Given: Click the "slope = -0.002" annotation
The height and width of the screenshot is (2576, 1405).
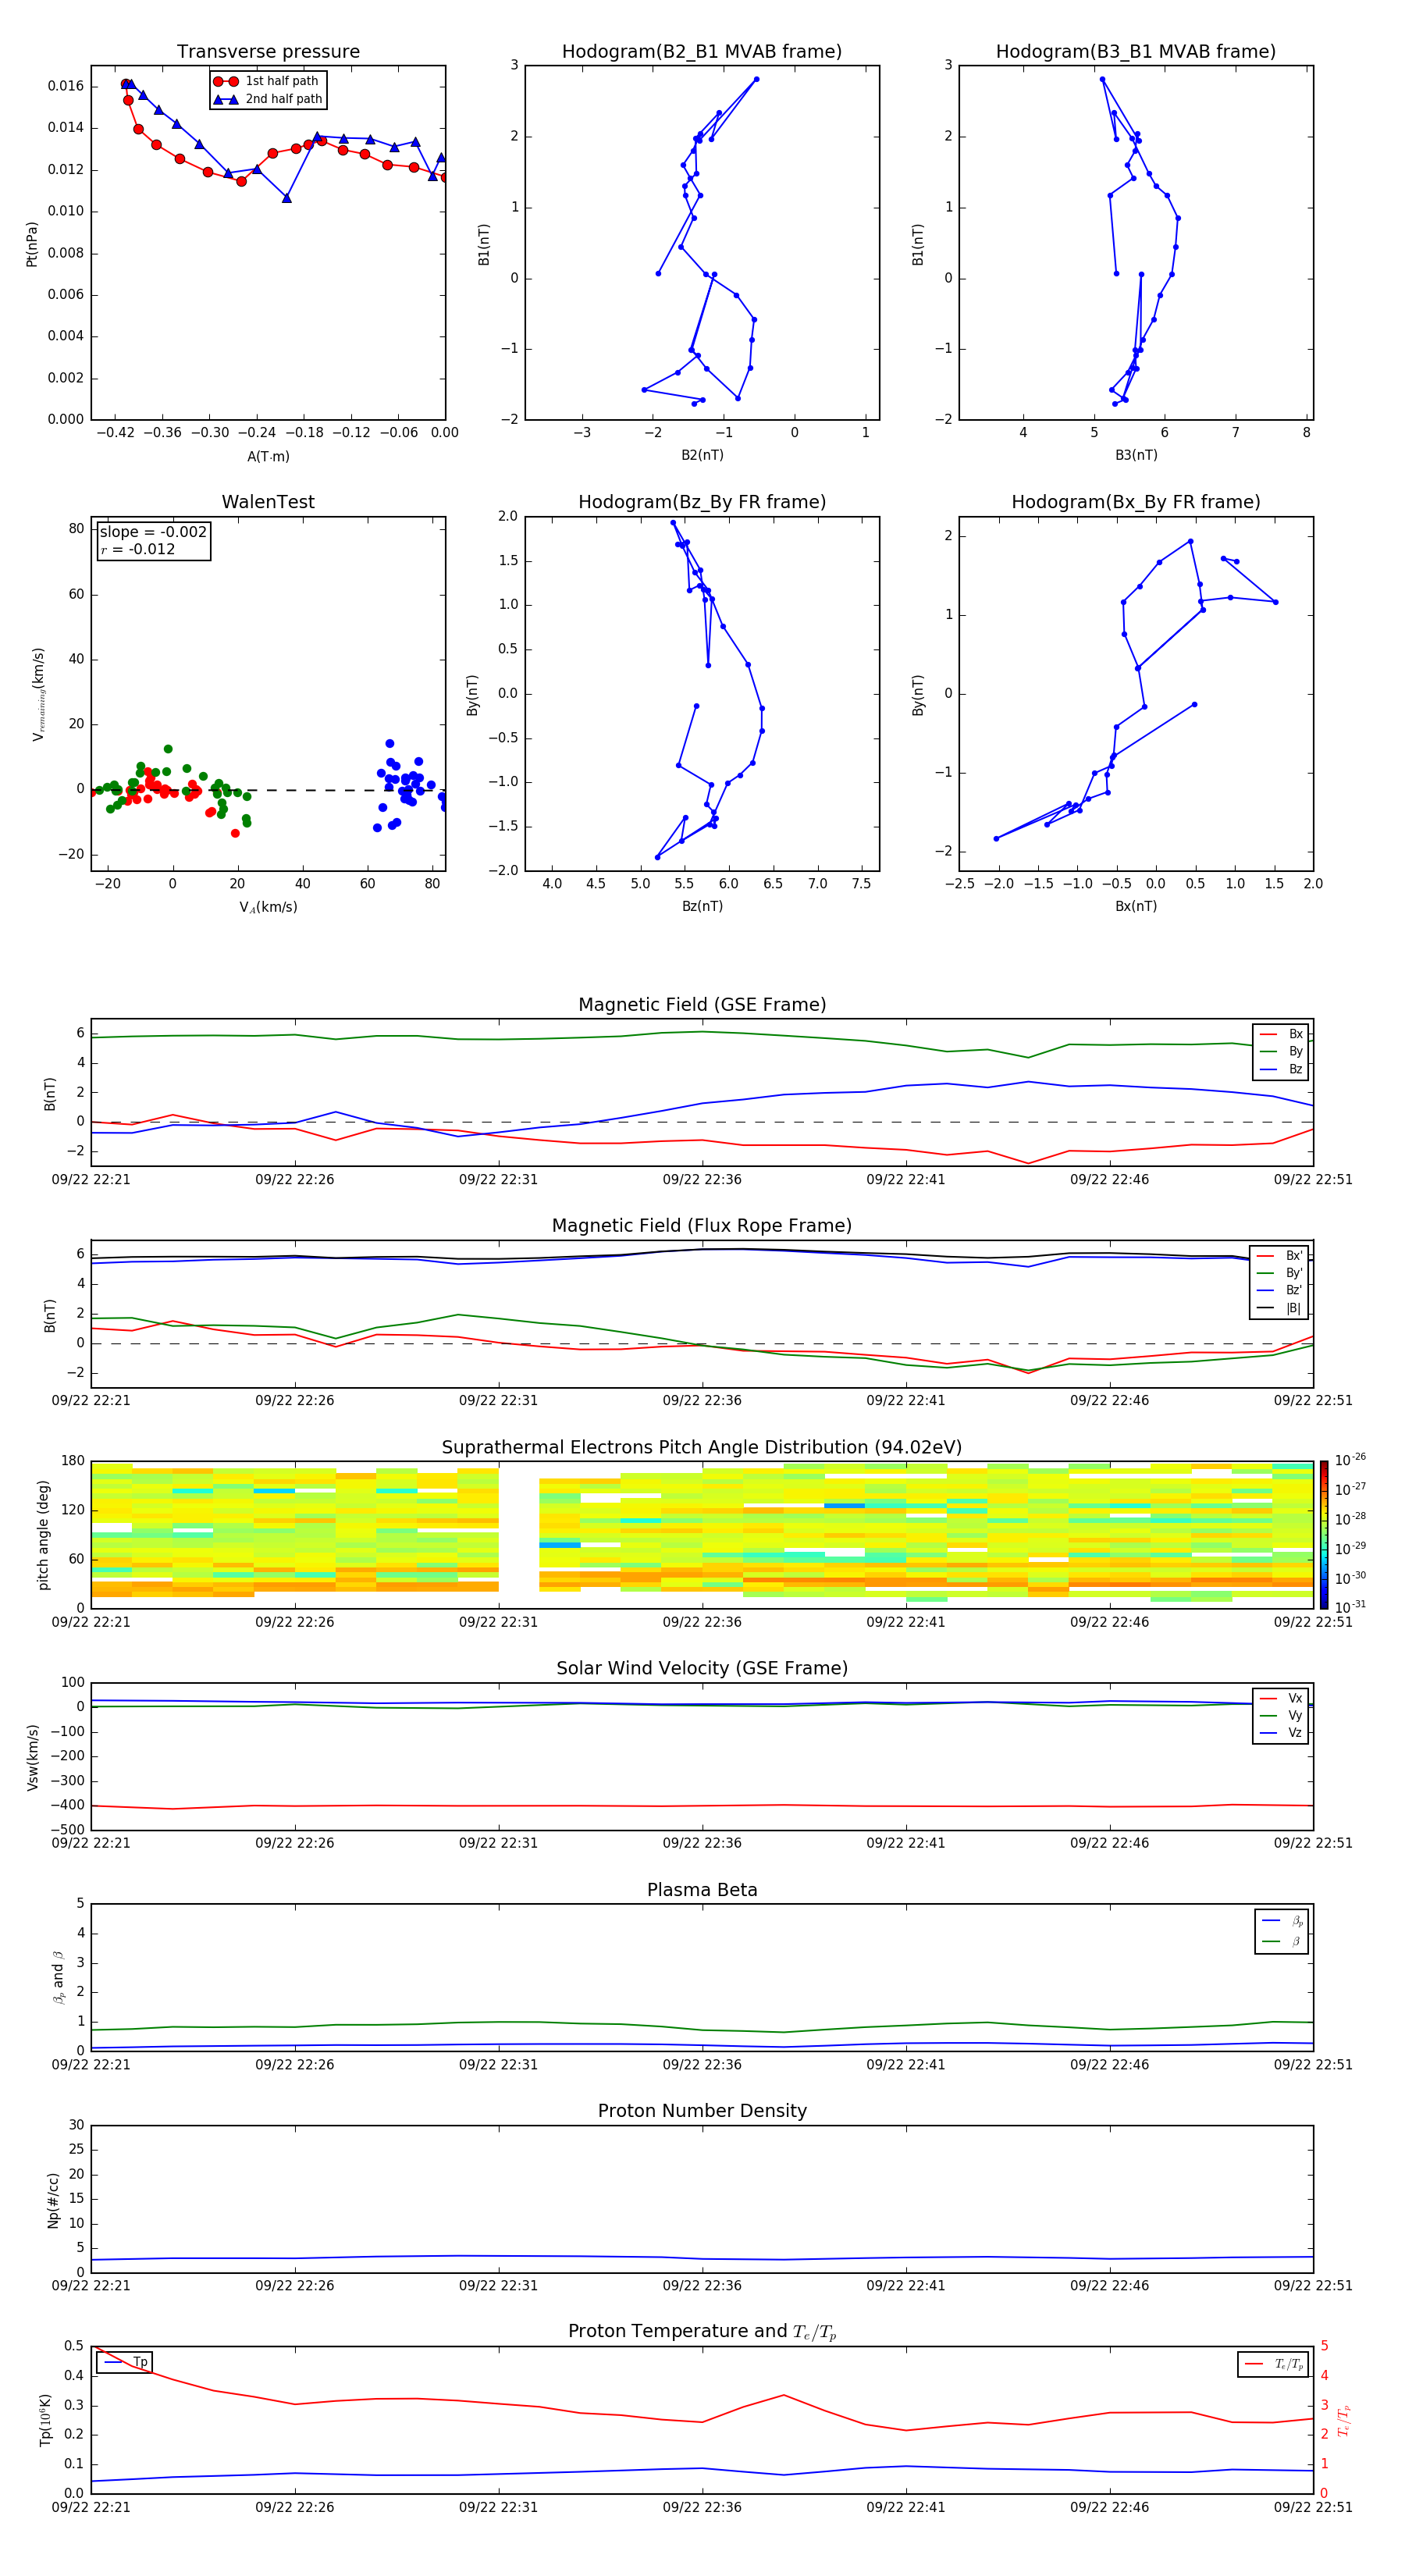Looking at the screenshot, I should (x=153, y=532).
